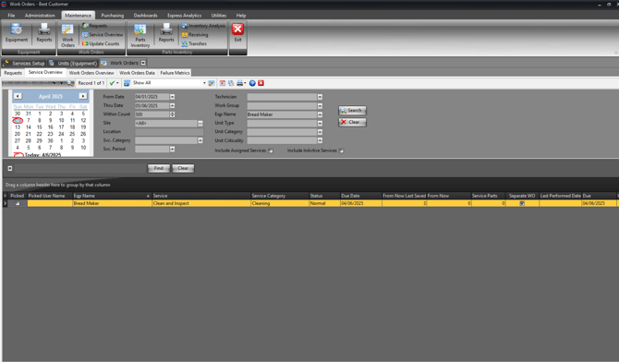Click the red Exit icon
619x362 pixels.
(237, 30)
